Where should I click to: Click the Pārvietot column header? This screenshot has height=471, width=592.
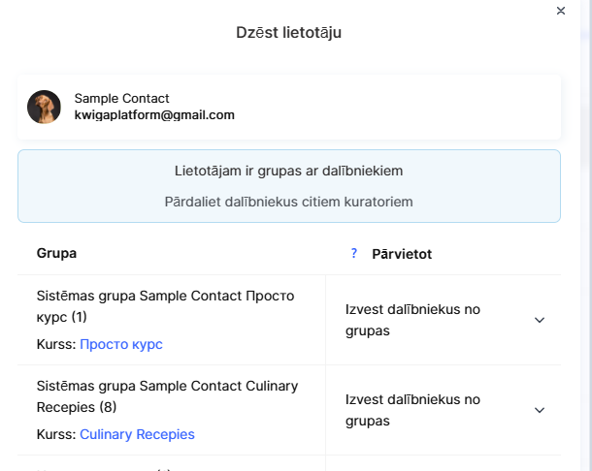402,253
